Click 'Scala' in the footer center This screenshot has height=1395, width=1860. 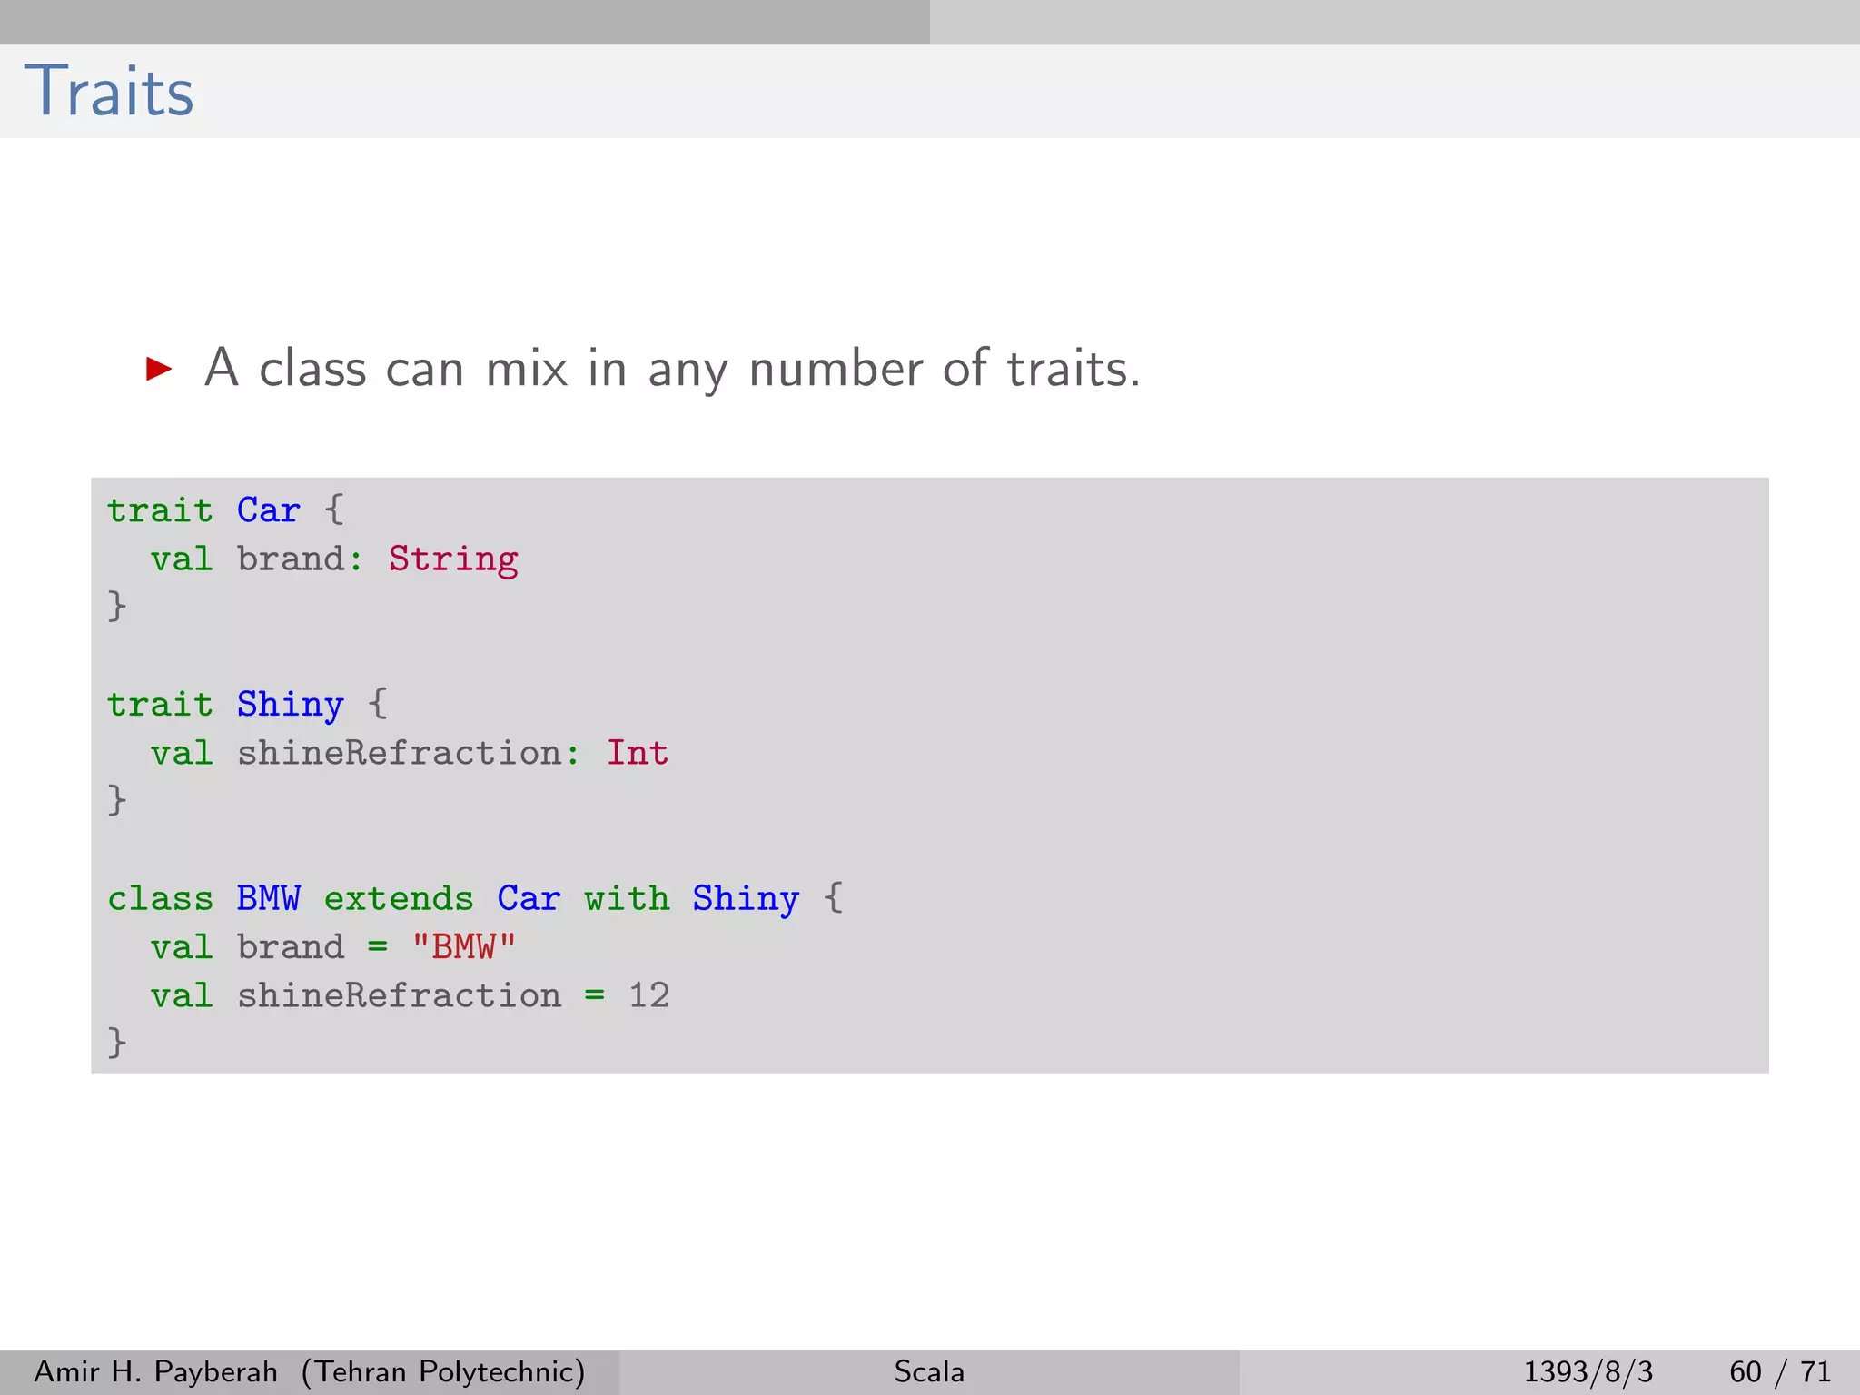pyautogui.click(x=929, y=1371)
